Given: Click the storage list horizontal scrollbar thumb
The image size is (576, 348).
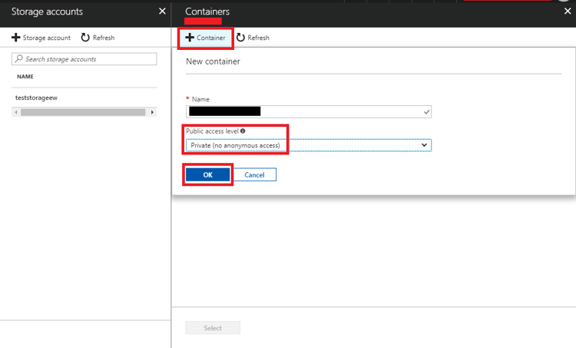Looking at the screenshot, I should click(83, 112).
